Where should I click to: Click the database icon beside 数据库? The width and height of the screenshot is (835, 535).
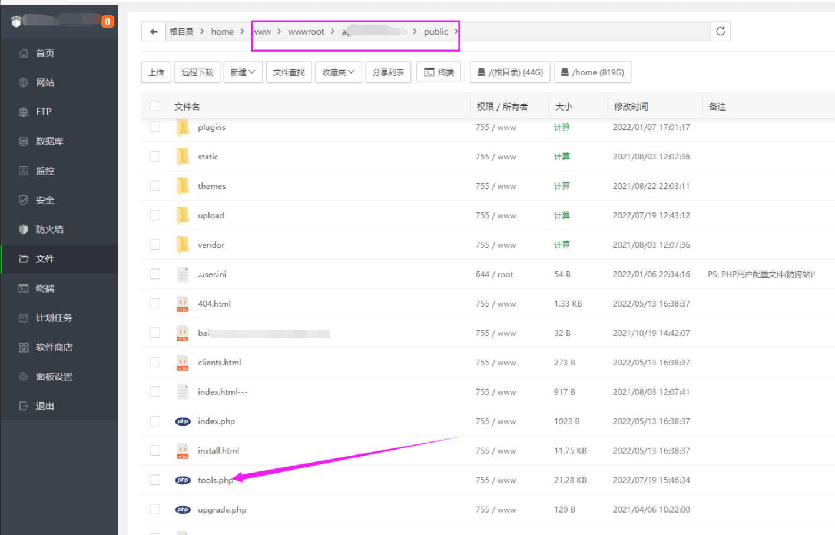(24, 141)
